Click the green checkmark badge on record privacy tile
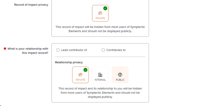This screenshot has height=106, width=200. tap(105, 8)
